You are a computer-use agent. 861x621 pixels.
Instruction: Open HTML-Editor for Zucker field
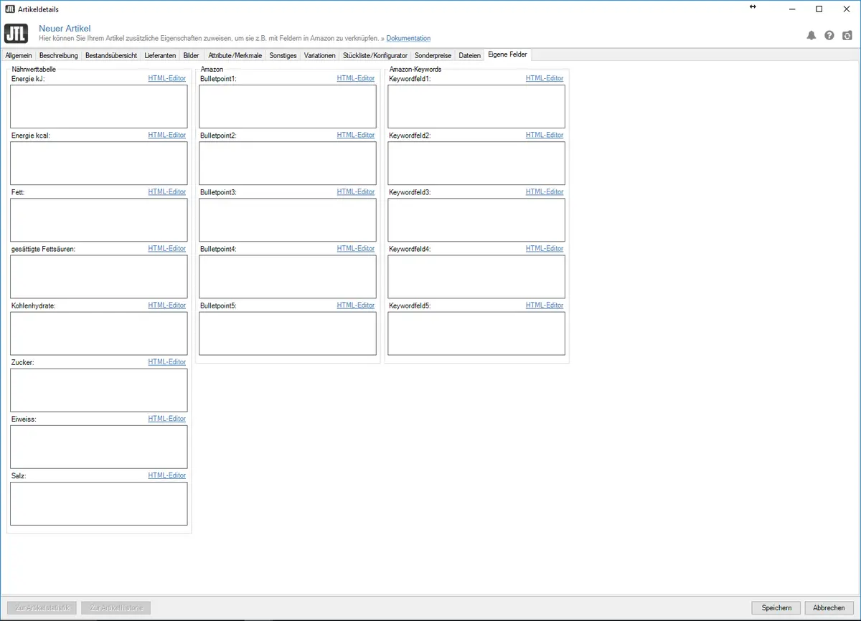[x=167, y=362]
